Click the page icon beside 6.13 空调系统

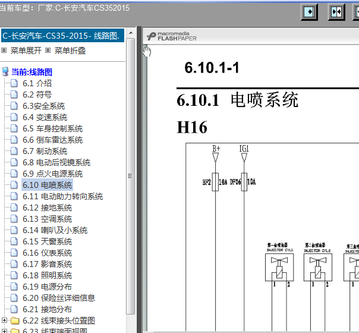14,219
